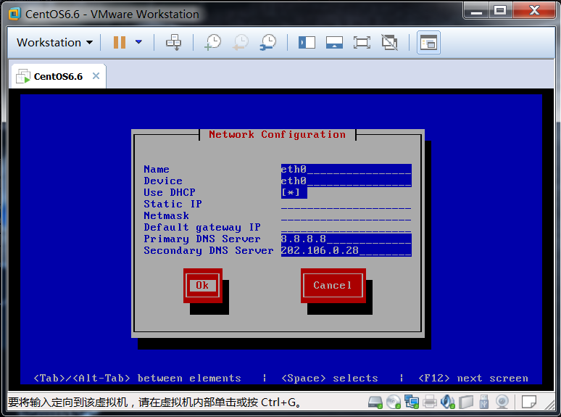
Task: Click the Space selects hint text
Action: click(x=330, y=379)
